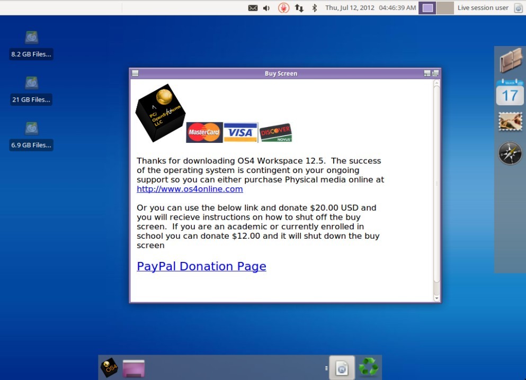The image size is (526, 380).
Task: Open the Live session user menu
Action: [483, 8]
